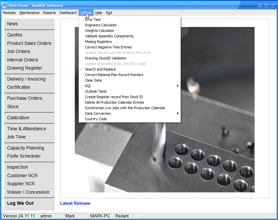The width and height of the screenshot is (278, 220).
Task: Choose Weights Calculator menu entry
Action: (x=99, y=31)
